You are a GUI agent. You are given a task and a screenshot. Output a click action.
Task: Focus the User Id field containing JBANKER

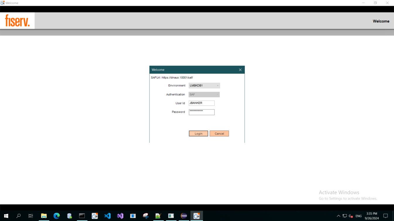click(x=202, y=103)
